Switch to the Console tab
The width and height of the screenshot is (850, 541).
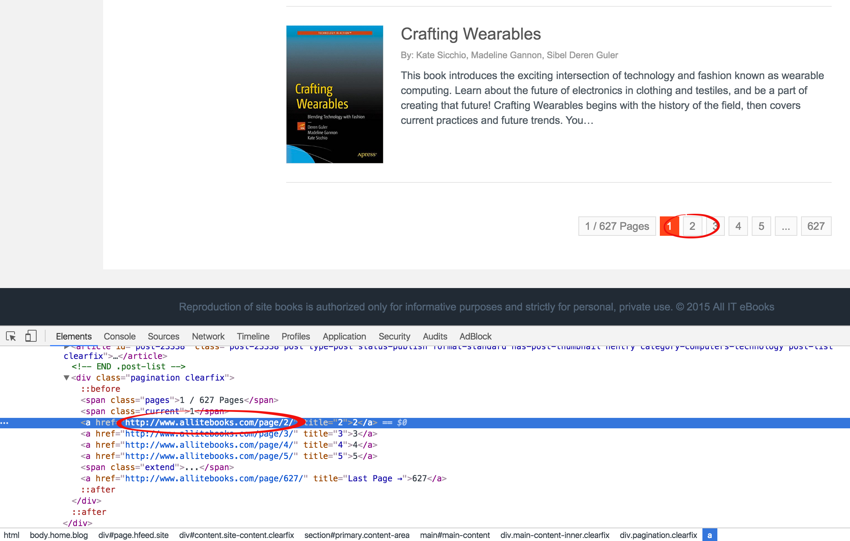(x=120, y=336)
